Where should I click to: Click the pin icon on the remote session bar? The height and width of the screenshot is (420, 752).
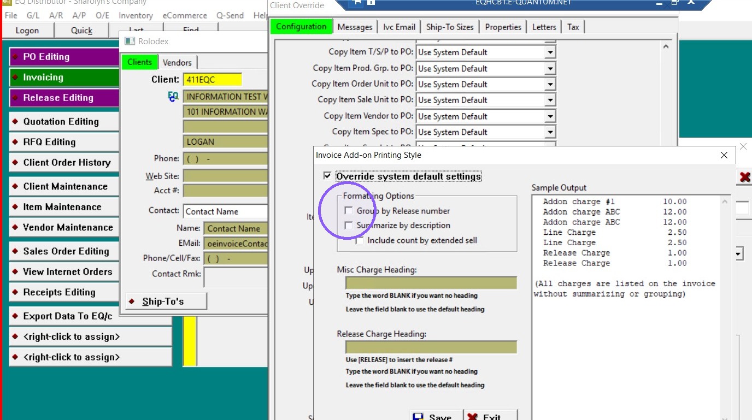click(357, 2)
